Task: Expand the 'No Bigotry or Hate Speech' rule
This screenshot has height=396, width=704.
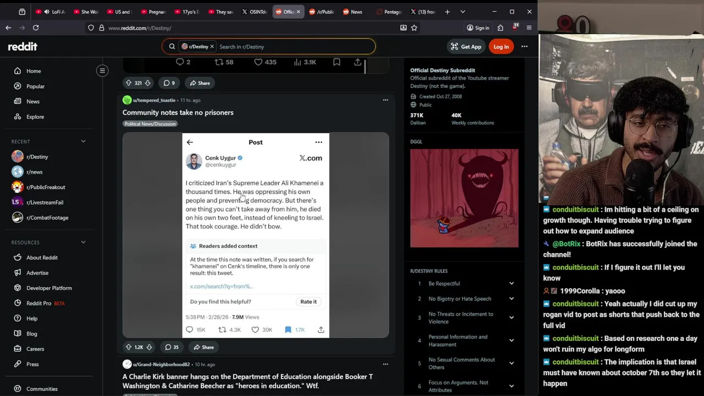Action: pos(512,299)
